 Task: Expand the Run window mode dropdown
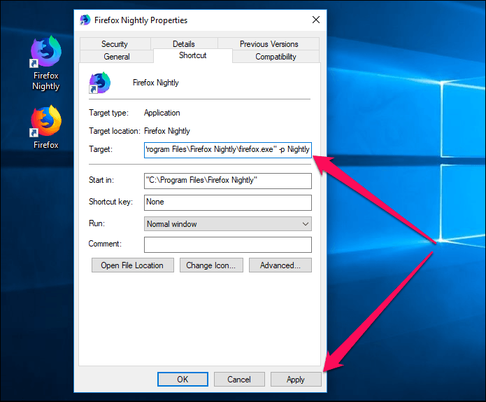tap(228, 224)
